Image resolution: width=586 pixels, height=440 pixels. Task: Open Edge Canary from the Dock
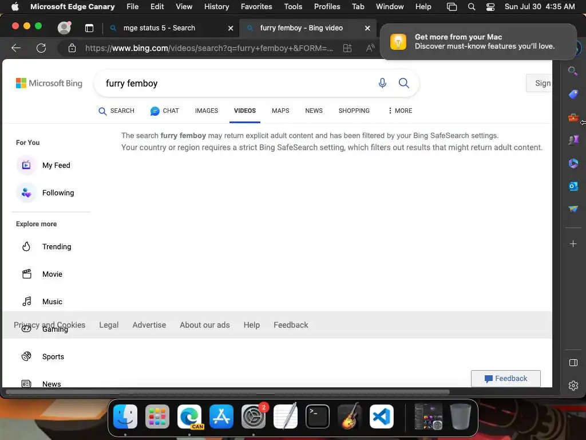pyautogui.click(x=189, y=417)
